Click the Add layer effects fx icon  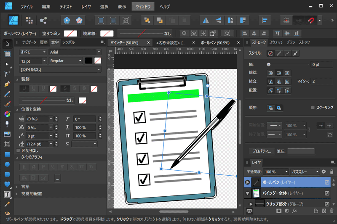[x=294, y=211]
